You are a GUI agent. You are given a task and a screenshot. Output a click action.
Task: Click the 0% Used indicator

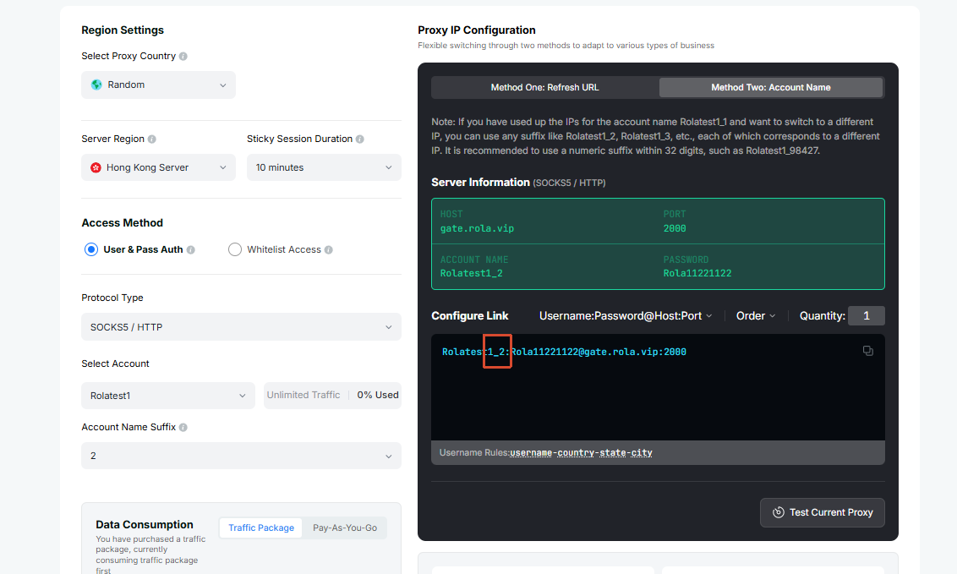tap(378, 396)
